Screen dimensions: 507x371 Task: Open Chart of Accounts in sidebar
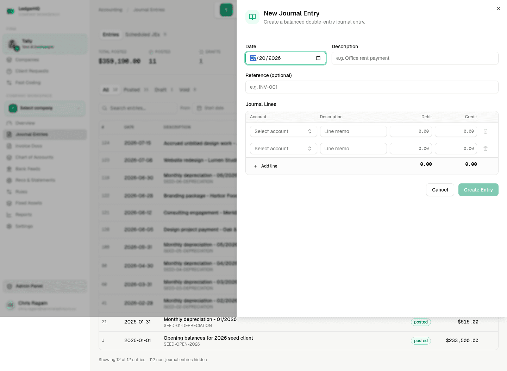coord(45,157)
